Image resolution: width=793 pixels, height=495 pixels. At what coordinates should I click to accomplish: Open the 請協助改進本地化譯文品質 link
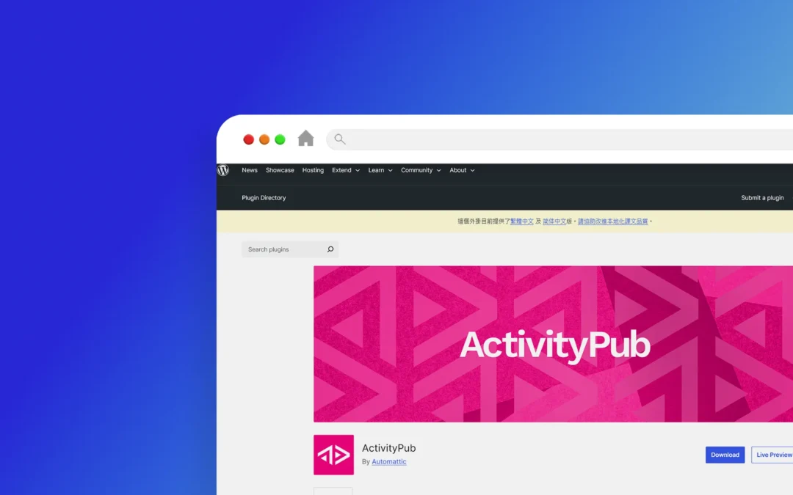point(612,221)
